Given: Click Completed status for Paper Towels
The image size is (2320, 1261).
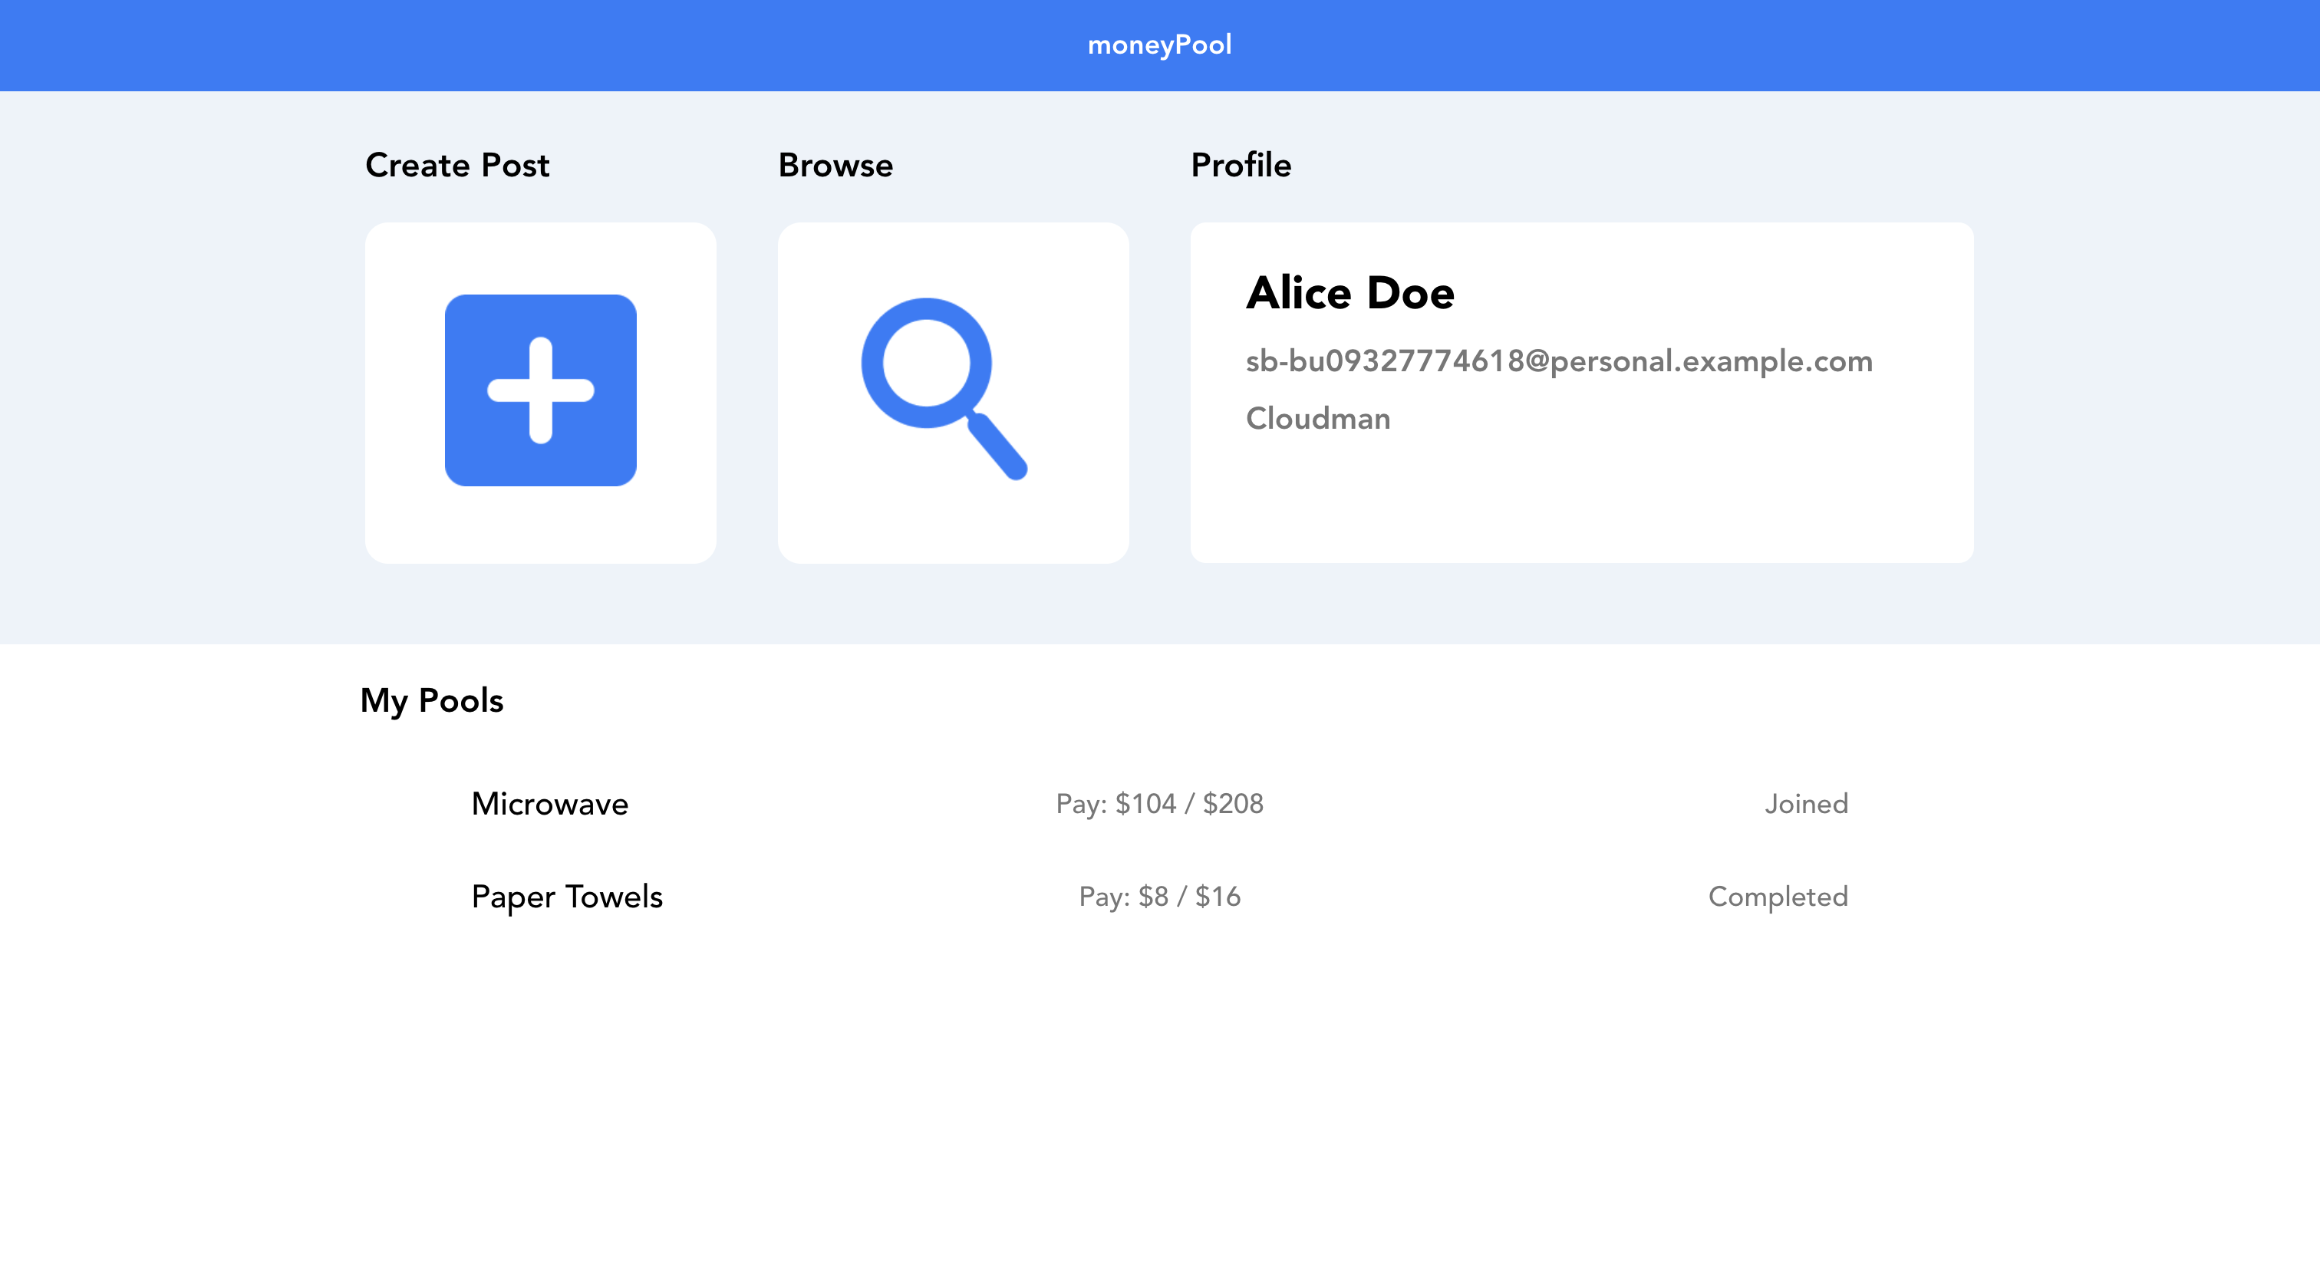Looking at the screenshot, I should (x=1777, y=896).
